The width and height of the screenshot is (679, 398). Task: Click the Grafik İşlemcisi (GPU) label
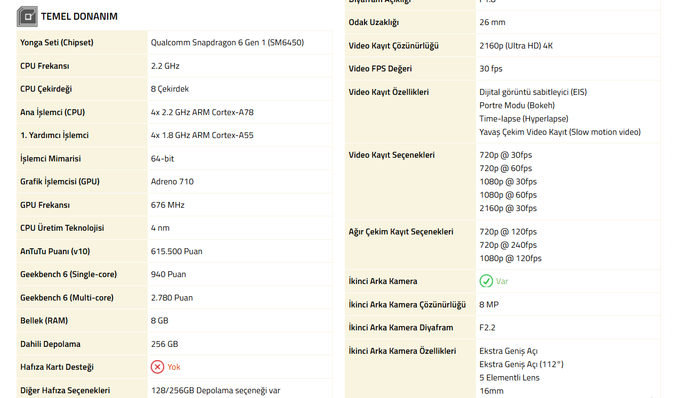click(60, 182)
